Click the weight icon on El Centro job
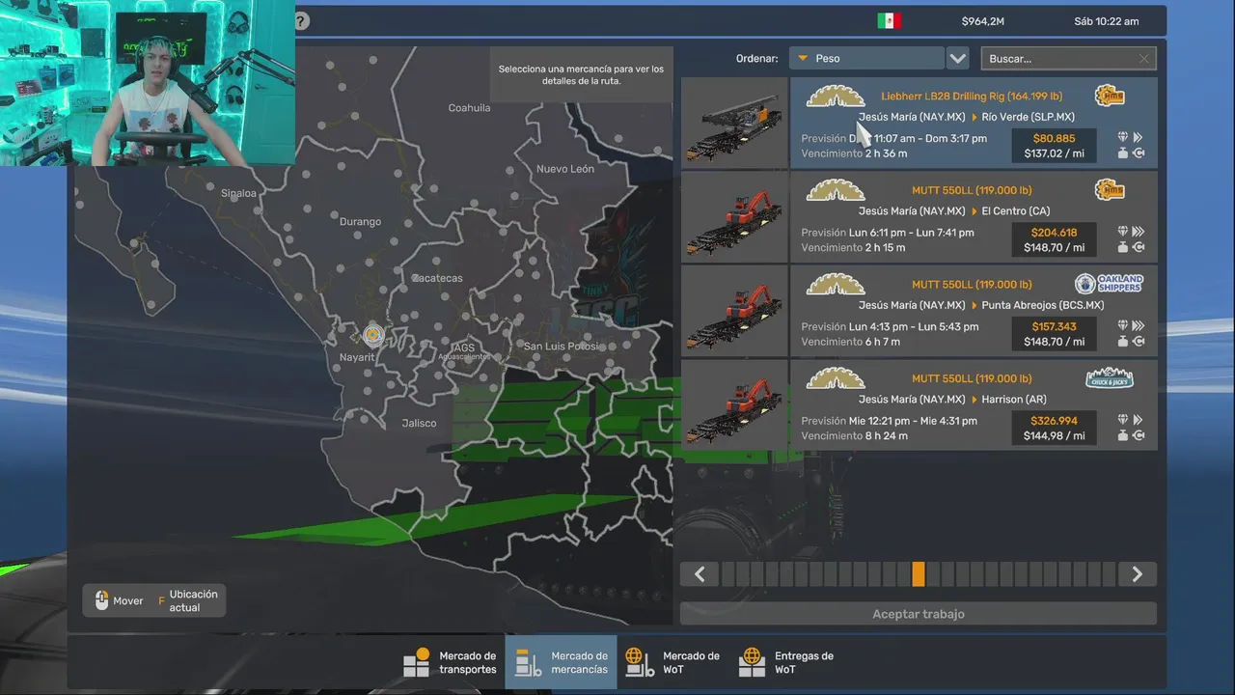The height and width of the screenshot is (695, 1235). (1123, 247)
